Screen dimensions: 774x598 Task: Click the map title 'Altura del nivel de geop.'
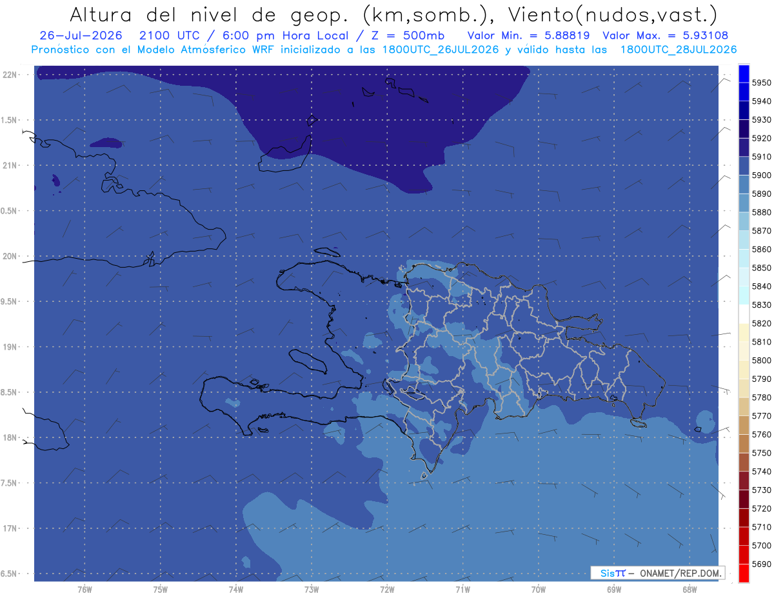[x=208, y=14]
